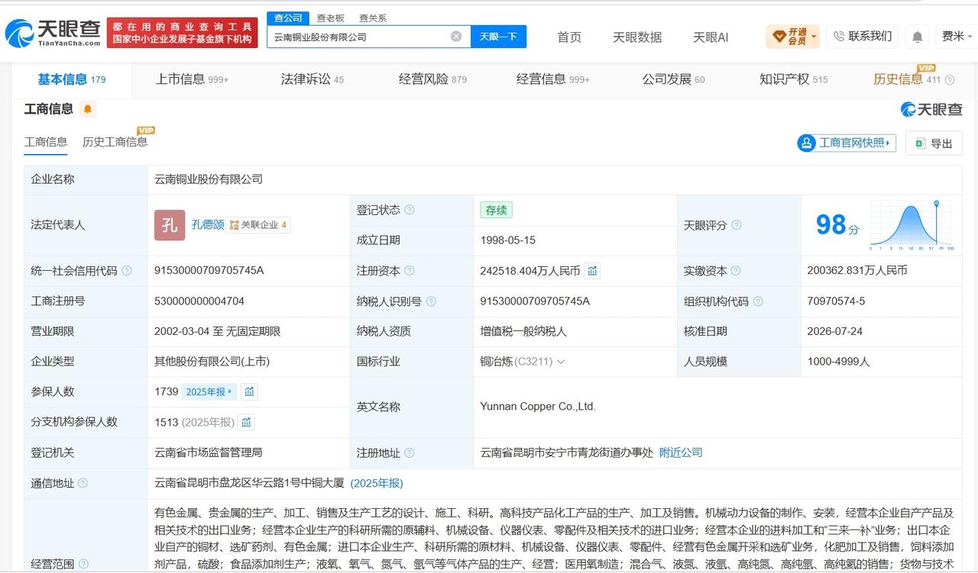Viewport: 978px width, 573px height.
Task: Switch to the 历史工商信息 sub-tab
Action: (x=115, y=142)
